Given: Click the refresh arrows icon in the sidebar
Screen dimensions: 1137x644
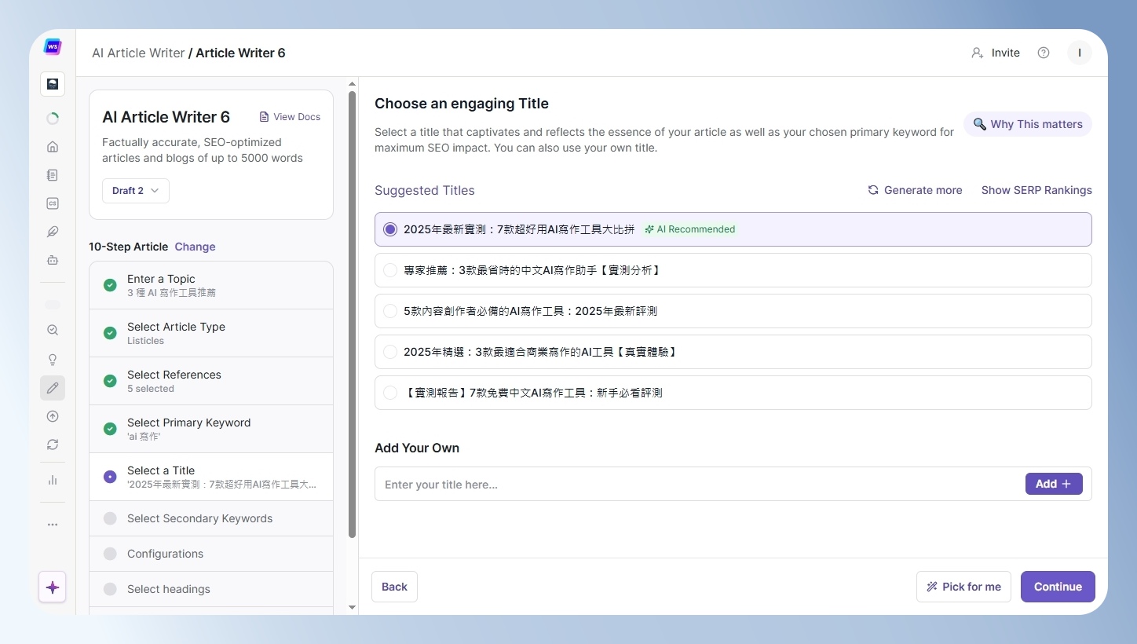Looking at the screenshot, I should point(53,445).
